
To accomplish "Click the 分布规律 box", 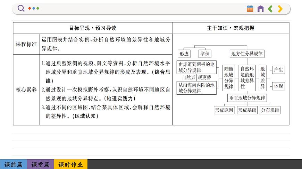I will (x=270, y=110).
